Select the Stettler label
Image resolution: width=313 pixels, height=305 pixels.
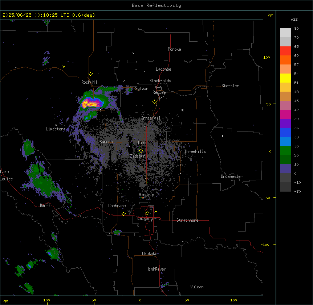tap(230, 86)
